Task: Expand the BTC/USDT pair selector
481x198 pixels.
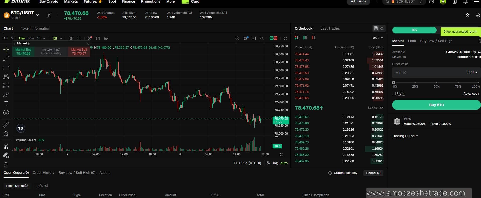Action: [x=38, y=15]
